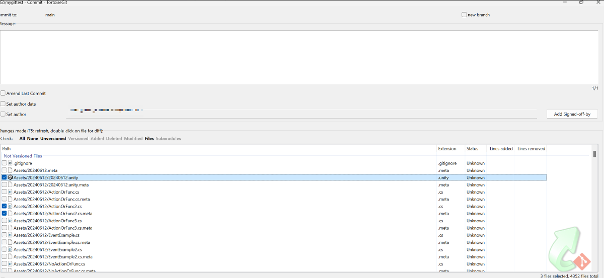Click the C# icon of NoActionOrFunc.cs
The image size is (604, 278).
10,264
